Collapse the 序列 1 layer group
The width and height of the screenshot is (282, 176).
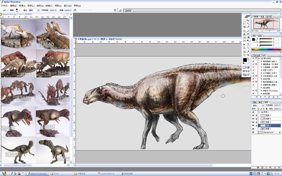click(x=259, y=112)
